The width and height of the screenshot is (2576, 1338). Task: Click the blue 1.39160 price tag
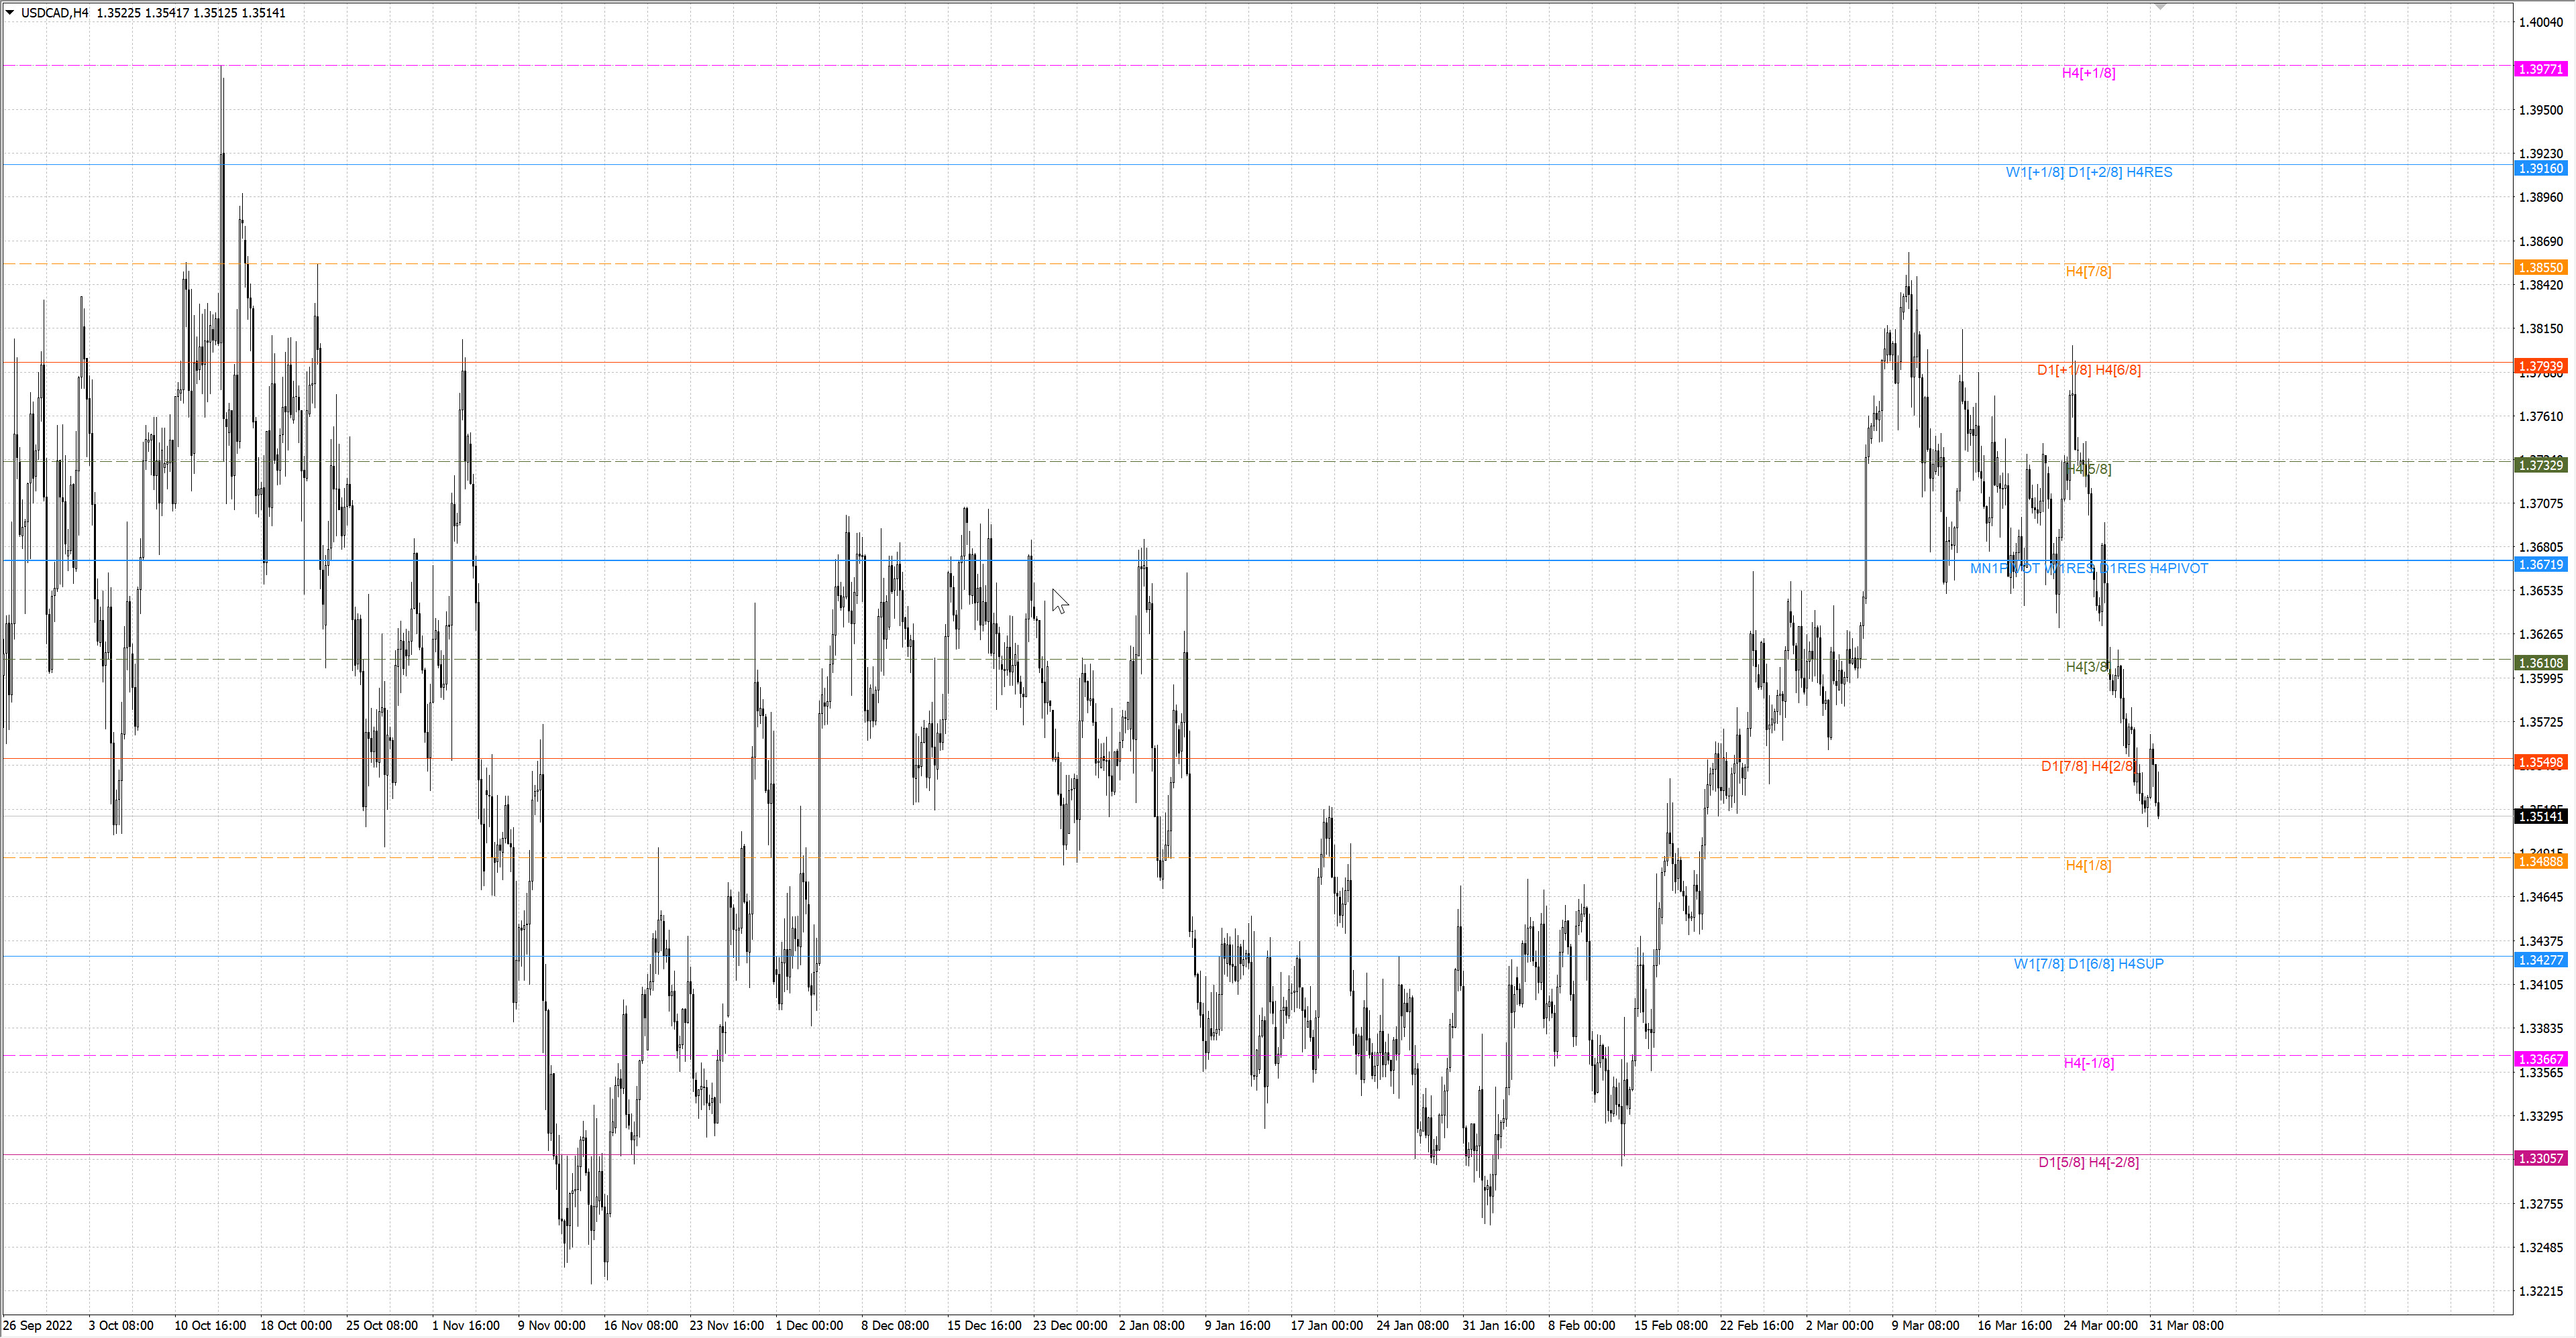pyautogui.click(x=2540, y=168)
